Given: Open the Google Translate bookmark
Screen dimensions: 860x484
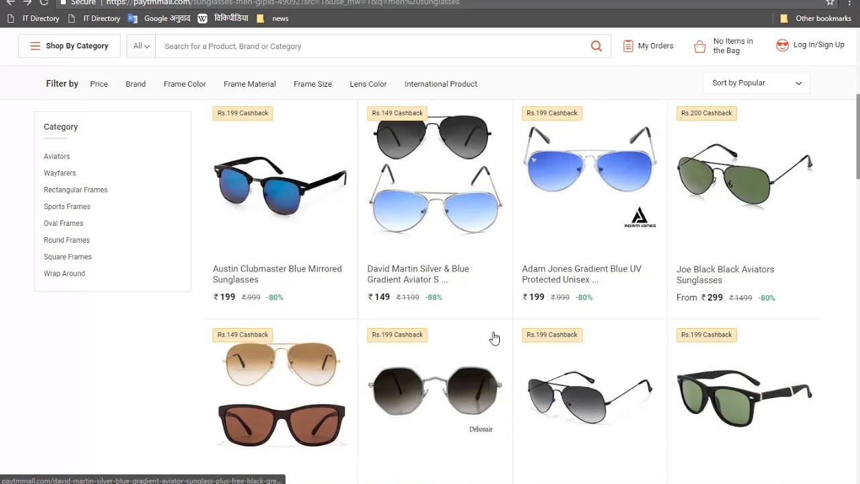Looking at the screenshot, I should tap(159, 18).
